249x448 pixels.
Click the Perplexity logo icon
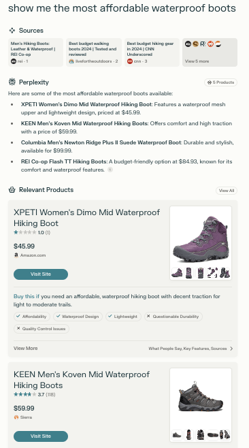12,82
